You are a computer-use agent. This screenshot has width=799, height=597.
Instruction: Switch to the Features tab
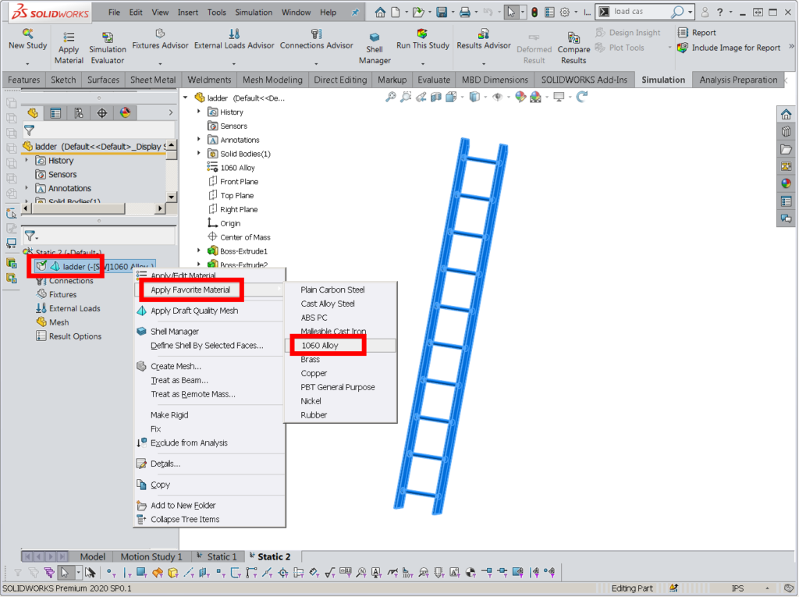pos(23,80)
